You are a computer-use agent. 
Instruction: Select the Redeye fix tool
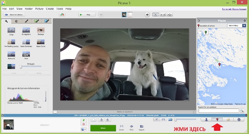click(41, 31)
